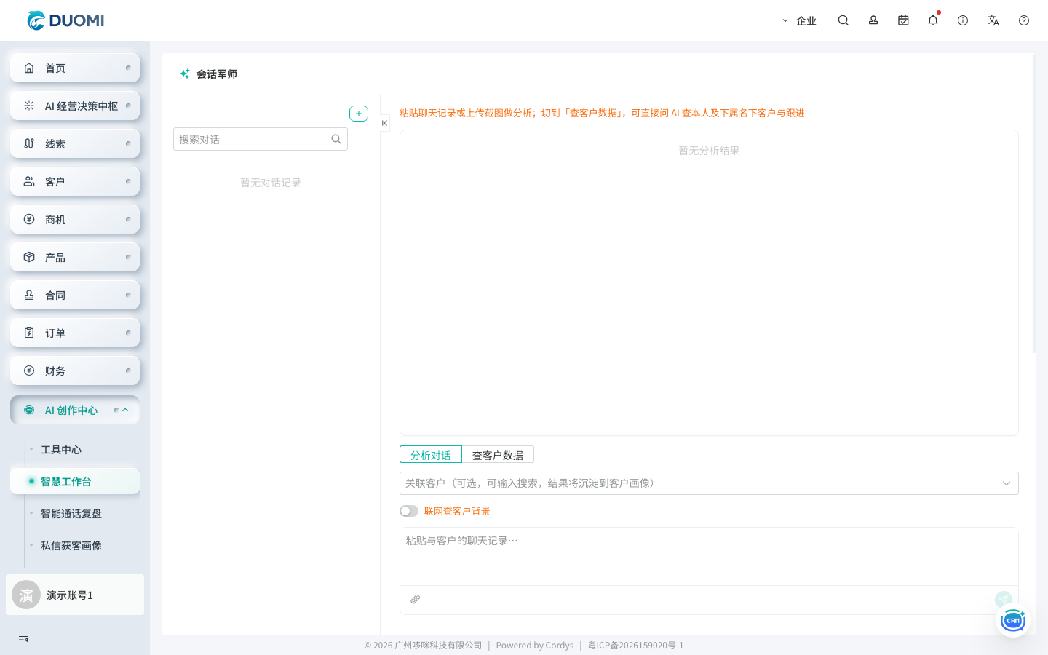Expand the 客户 sidebar menu
The height and width of the screenshot is (655, 1048).
point(75,181)
